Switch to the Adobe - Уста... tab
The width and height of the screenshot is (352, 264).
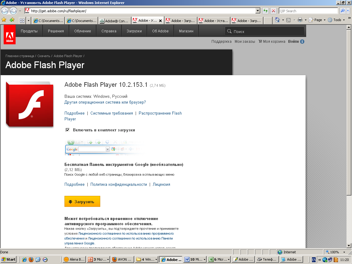pos(214,21)
